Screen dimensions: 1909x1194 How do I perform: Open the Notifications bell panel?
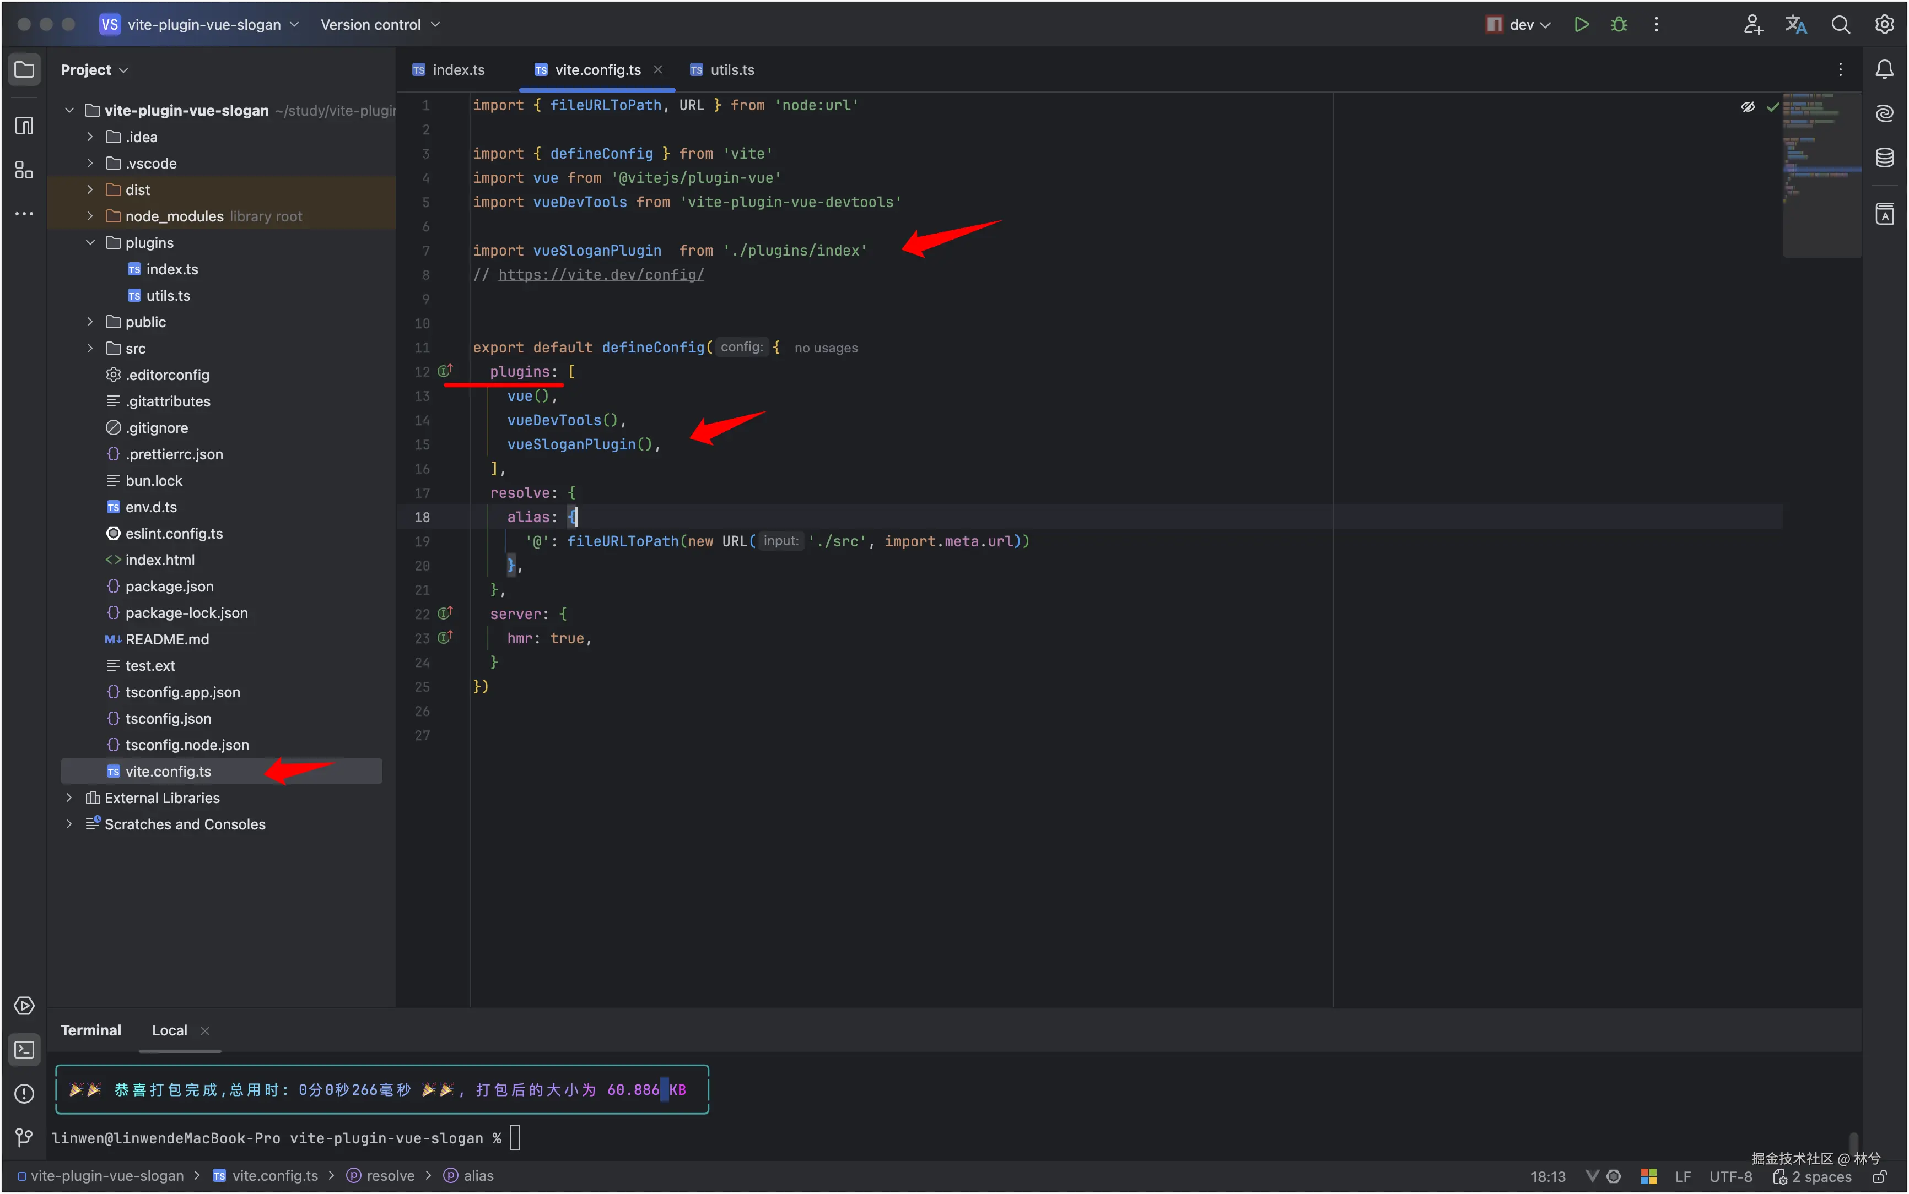(x=1885, y=69)
